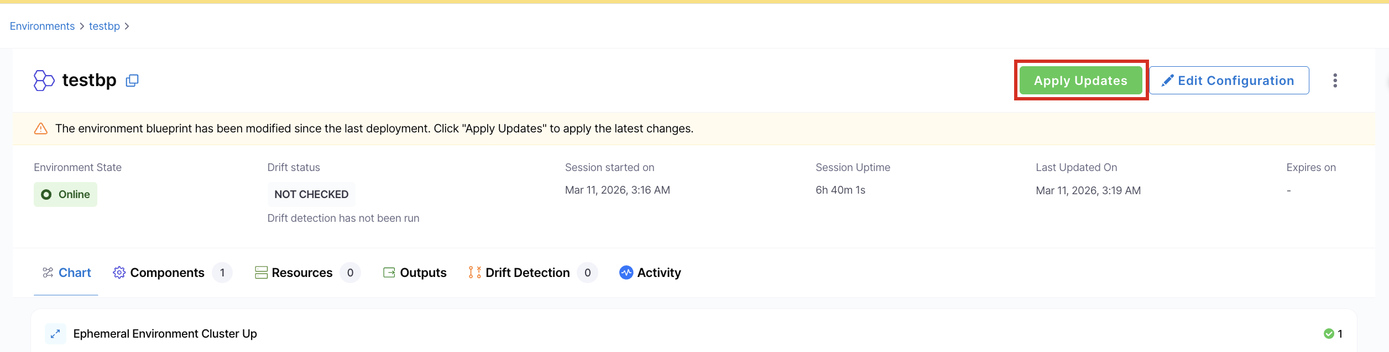This screenshot has height=352, width=1389.
Task: Click the Components gear icon
Action: 119,273
